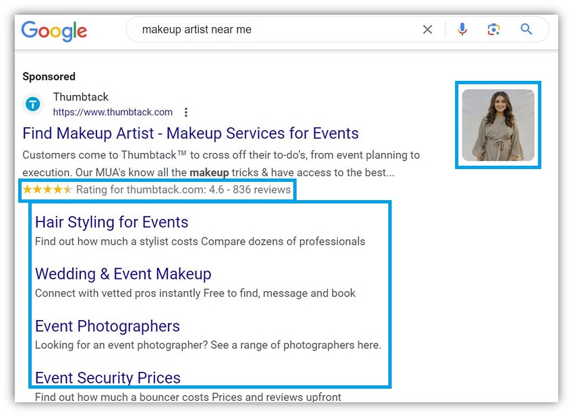Click the '4.6 - 836 reviews' rating text

249,189
